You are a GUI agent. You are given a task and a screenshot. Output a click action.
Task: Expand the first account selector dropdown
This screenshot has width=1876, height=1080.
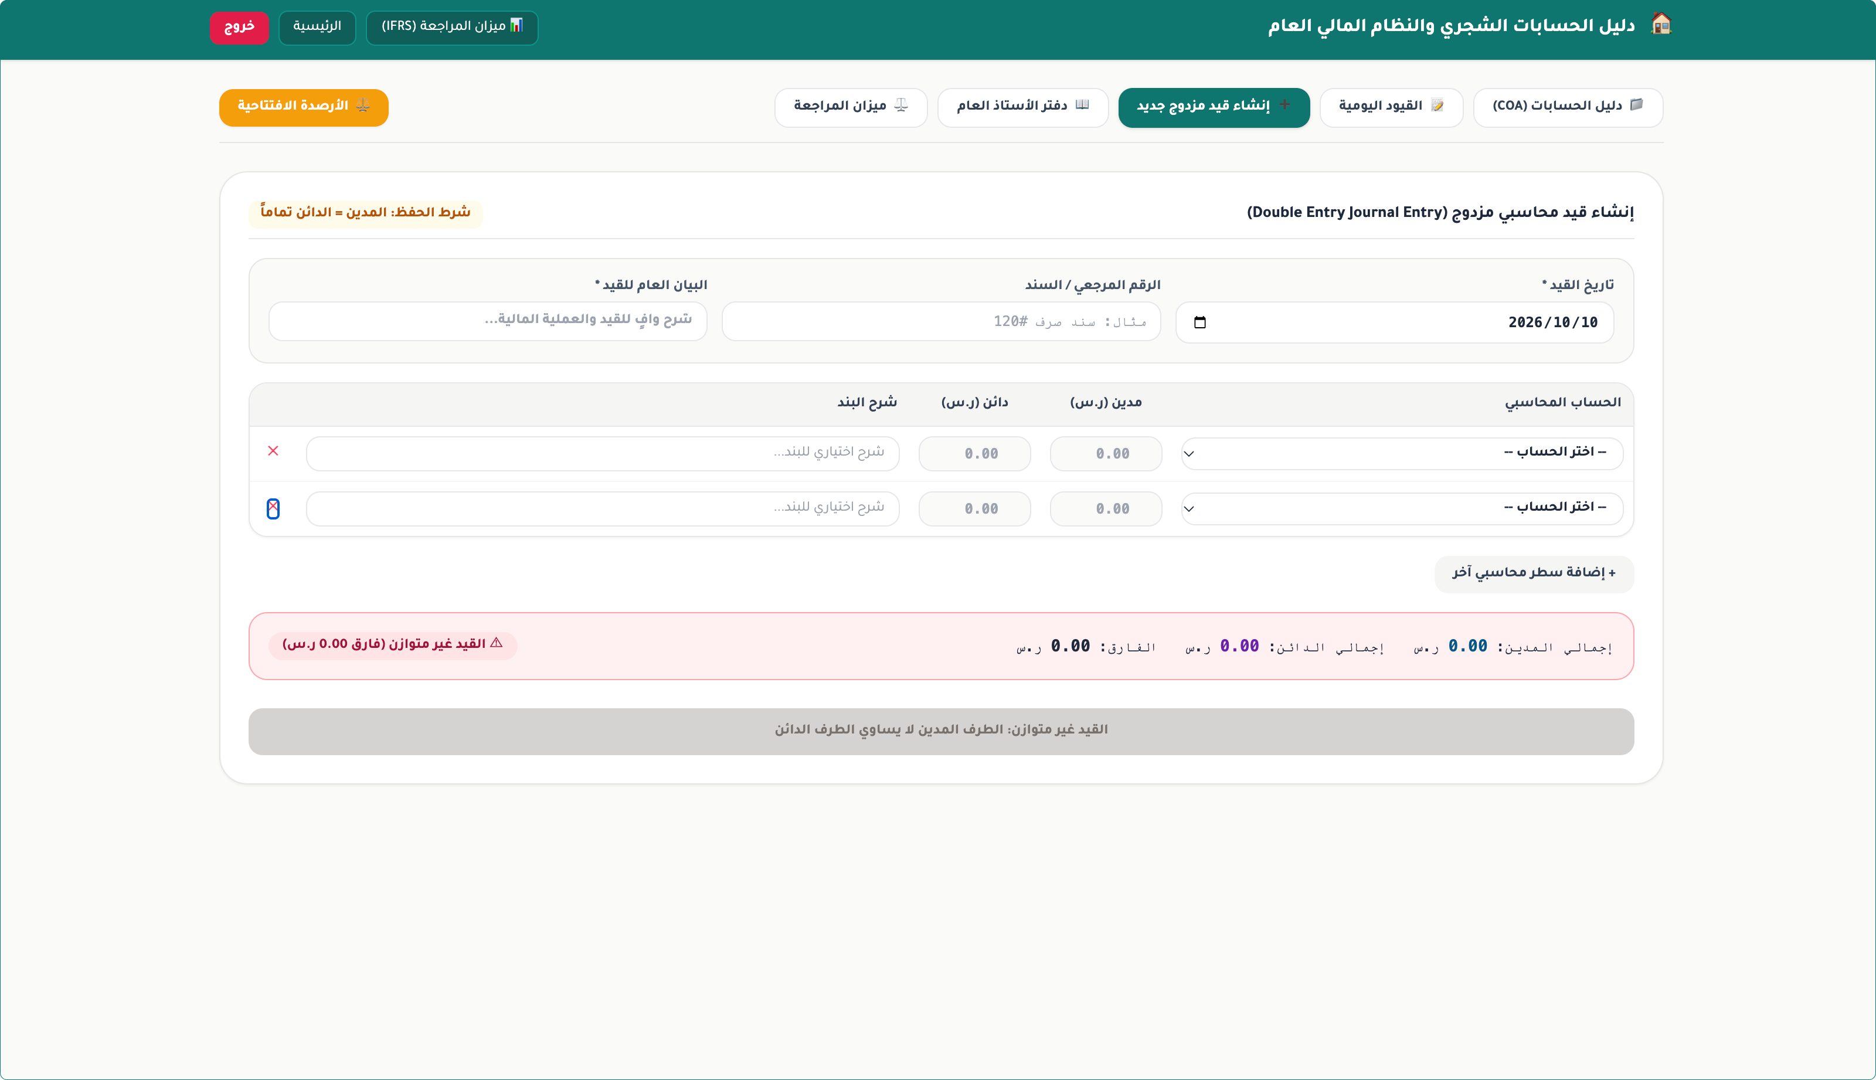pyautogui.click(x=1402, y=453)
